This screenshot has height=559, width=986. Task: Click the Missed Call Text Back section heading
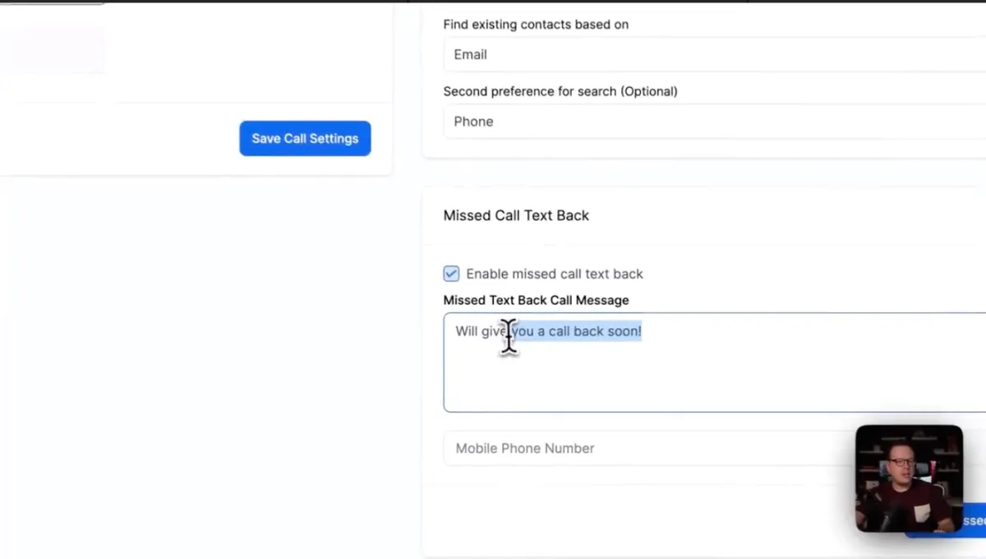[x=516, y=215]
